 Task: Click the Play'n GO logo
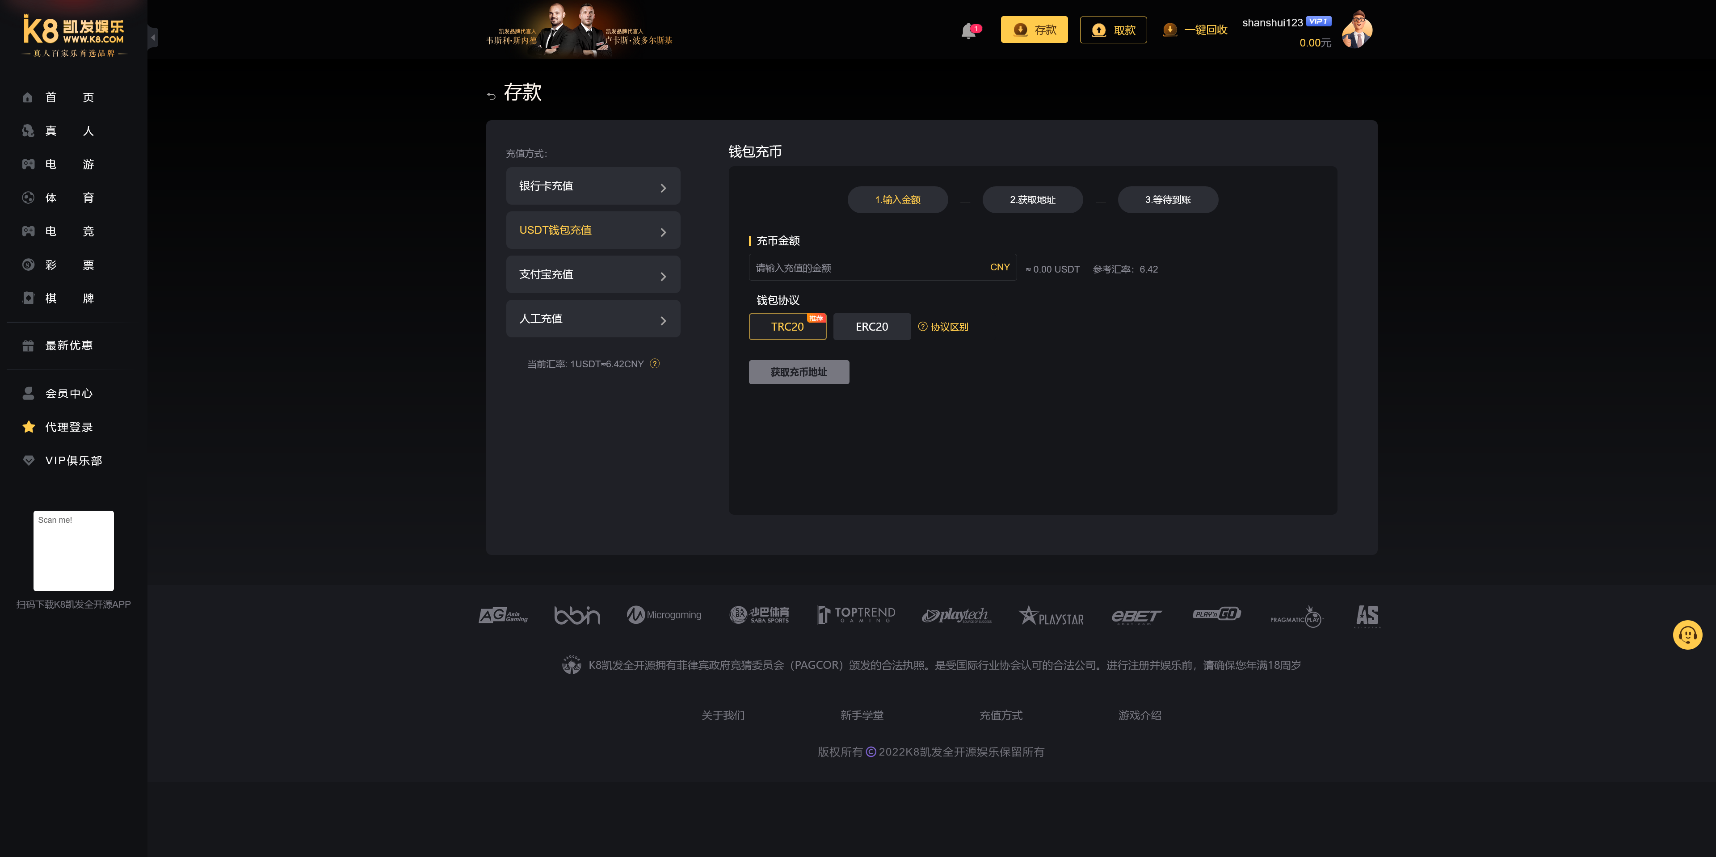(x=1217, y=614)
